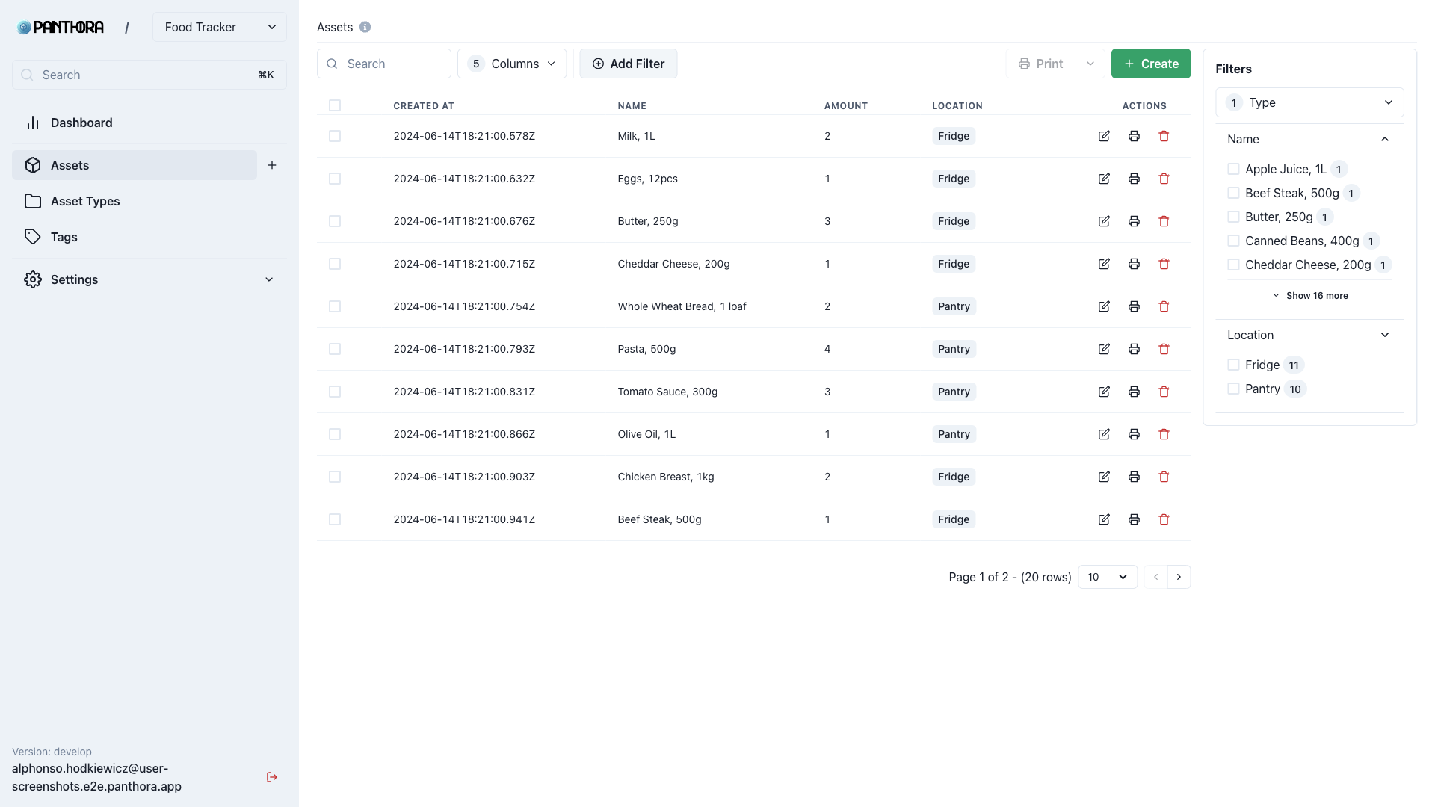This screenshot has width=1435, height=807.
Task: Click the plus icon beside Assets in sidebar
Action: [272, 165]
